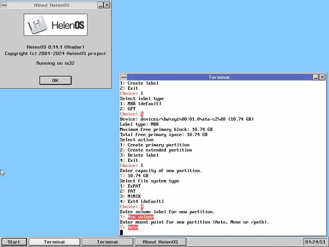Click OK in the About HelenOS dialog
This screenshot has width=329, height=247.
point(55,80)
